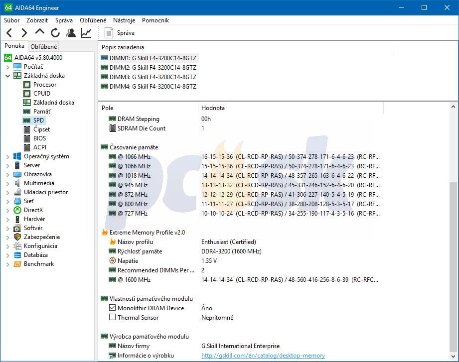Click the Správa report document icon
Image resolution: width=459 pixels, height=362 pixels.
(109, 33)
